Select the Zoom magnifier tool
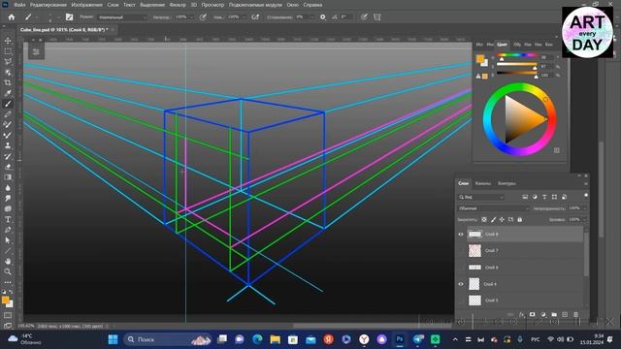Screen dimensions: 621x349 8,271
